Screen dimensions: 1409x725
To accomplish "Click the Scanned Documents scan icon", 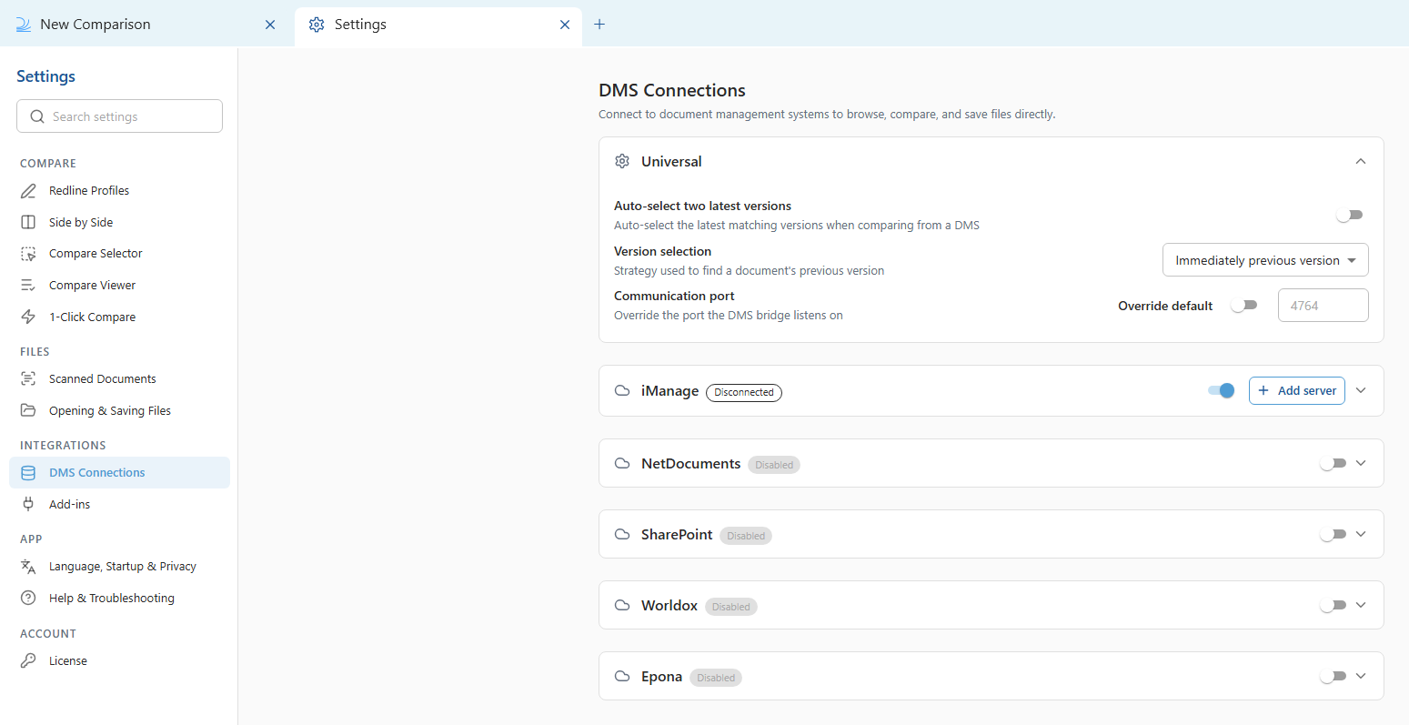I will 28,378.
